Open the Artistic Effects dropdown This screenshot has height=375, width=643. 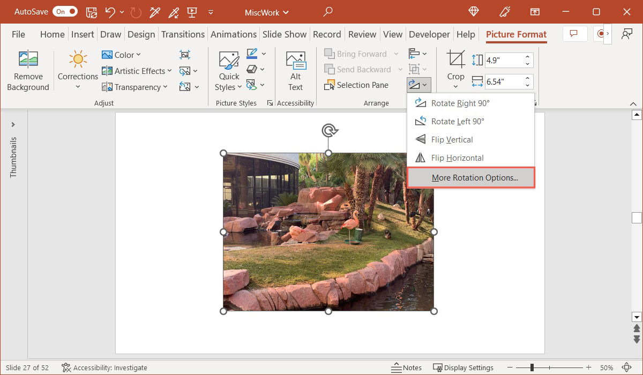(x=137, y=70)
